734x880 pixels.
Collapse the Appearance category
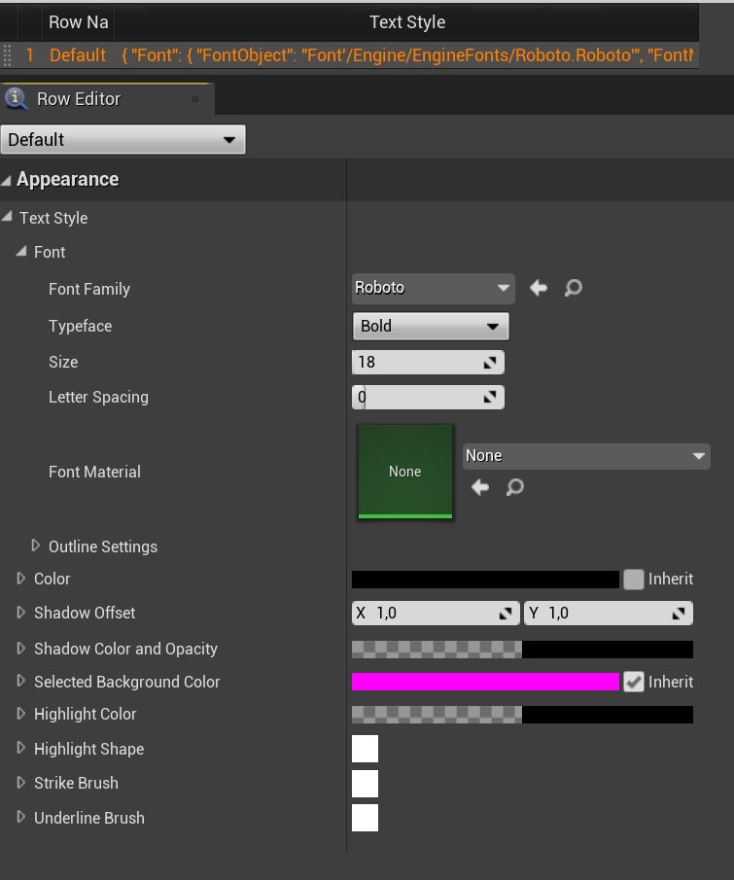[x=6, y=180]
